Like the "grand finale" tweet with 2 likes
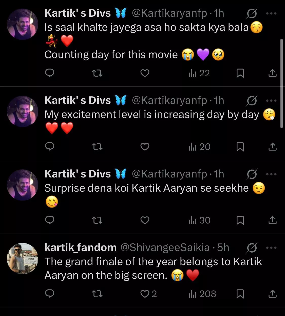This screenshot has height=316, width=285. [145, 294]
